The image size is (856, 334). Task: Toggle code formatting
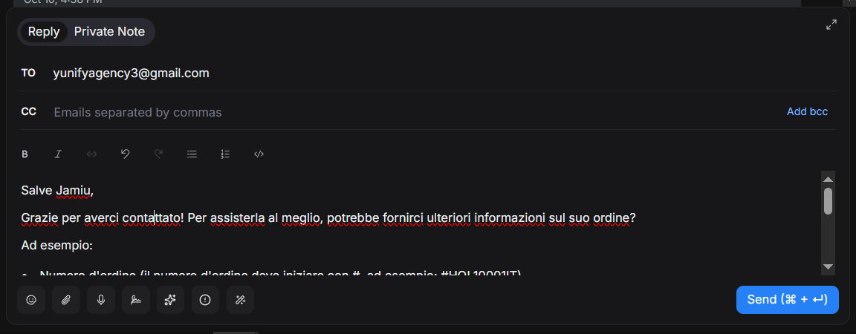pyautogui.click(x=259, y=154)
